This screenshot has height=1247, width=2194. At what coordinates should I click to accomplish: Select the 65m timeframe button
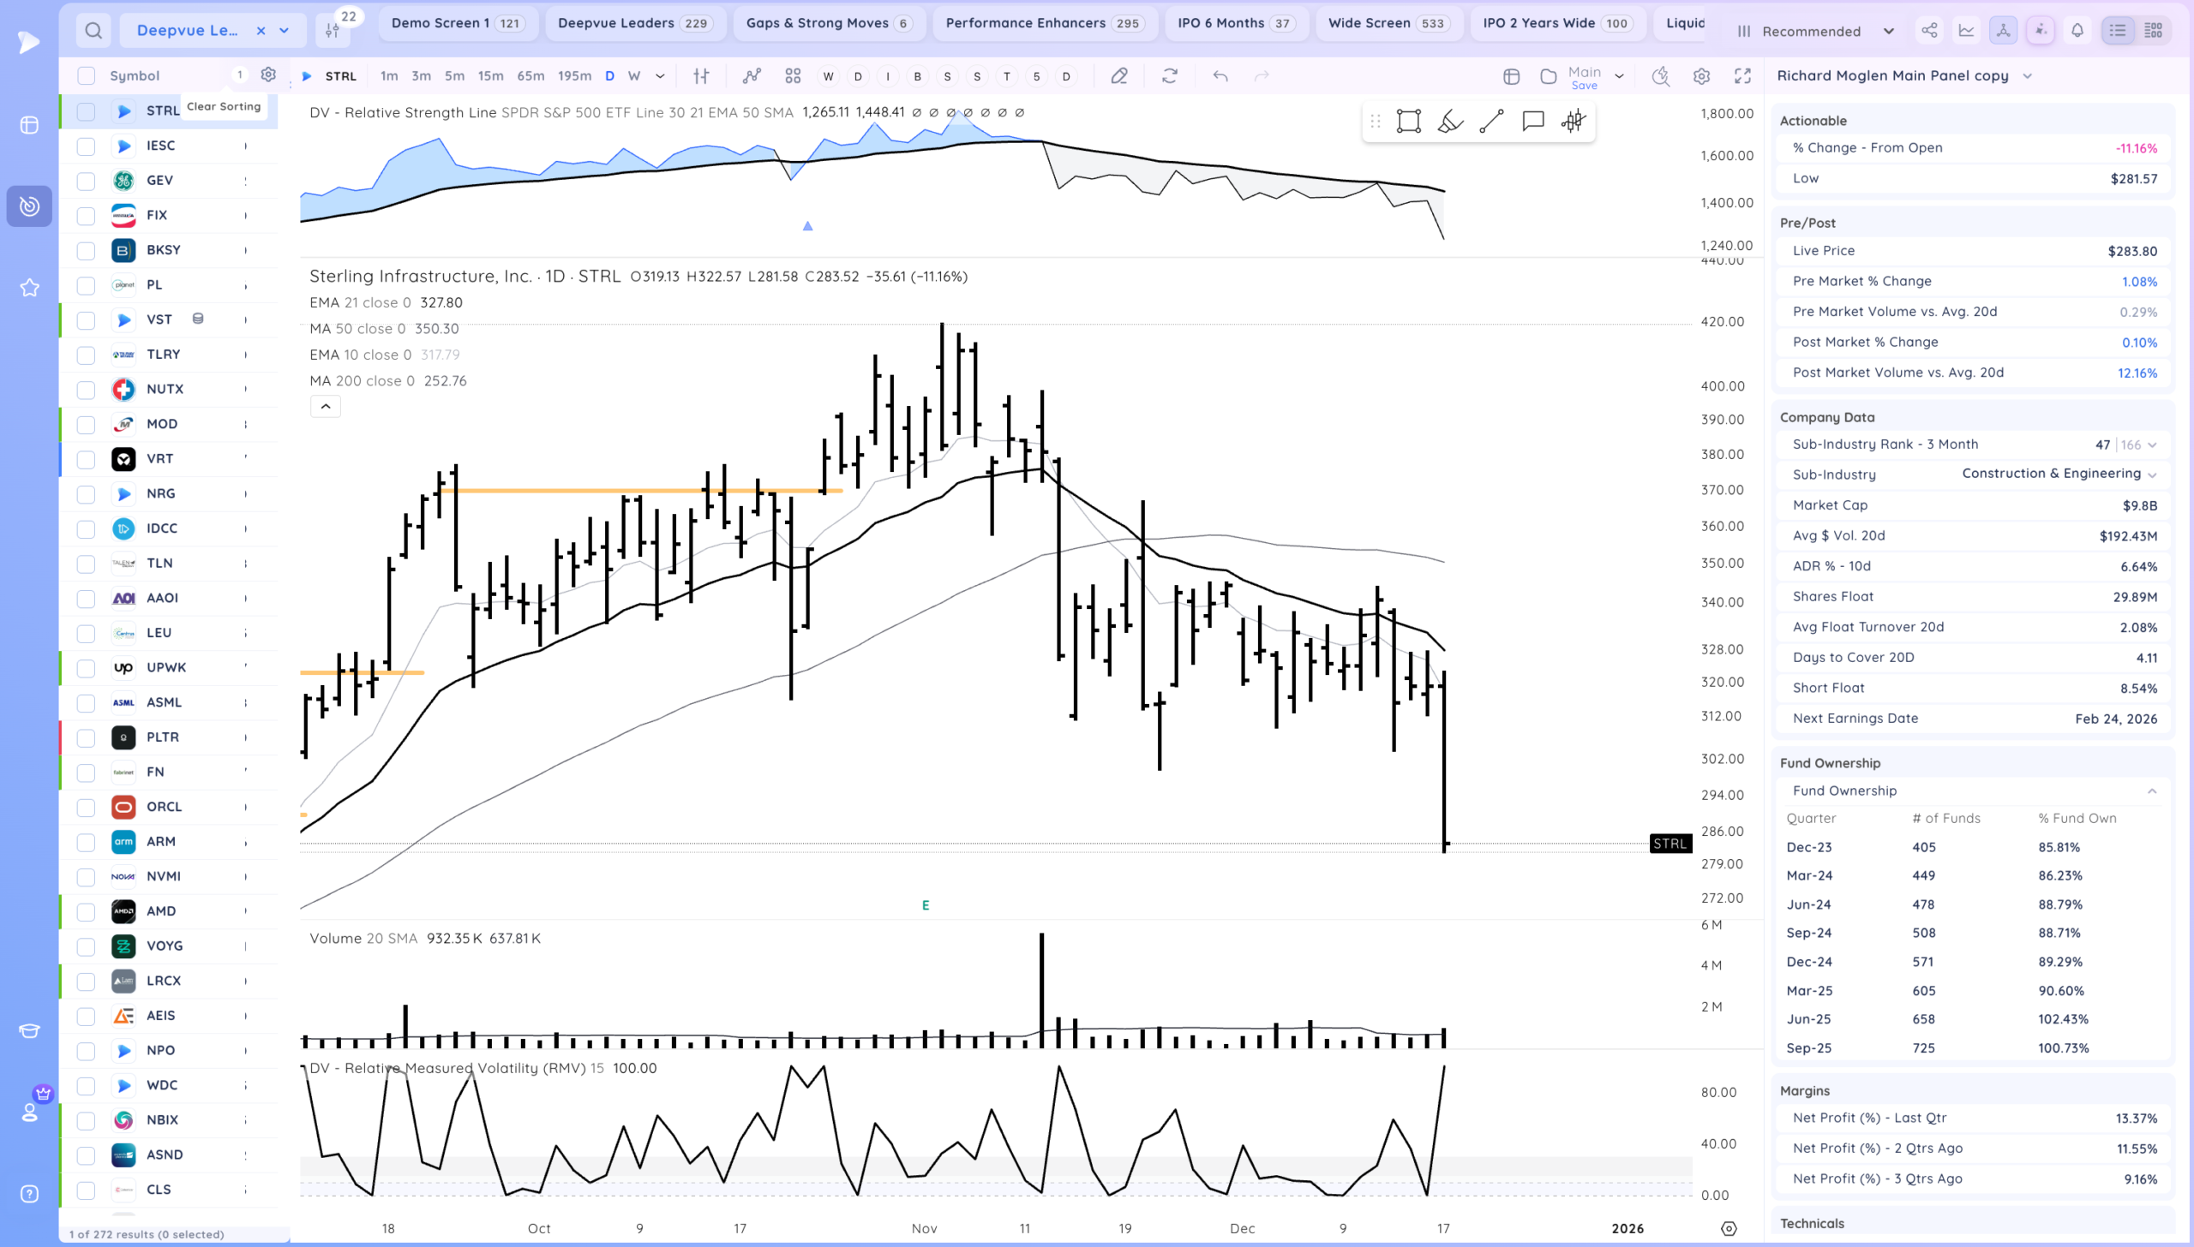click(531, 76)
